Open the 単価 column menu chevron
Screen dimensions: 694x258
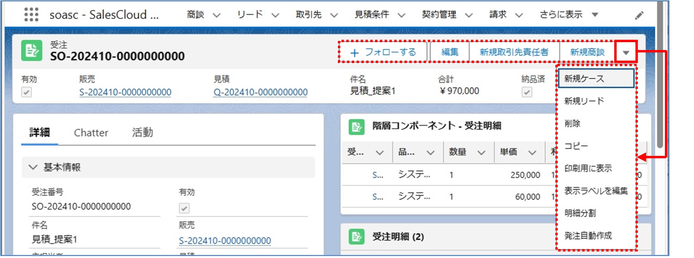[x=532, y=152]
